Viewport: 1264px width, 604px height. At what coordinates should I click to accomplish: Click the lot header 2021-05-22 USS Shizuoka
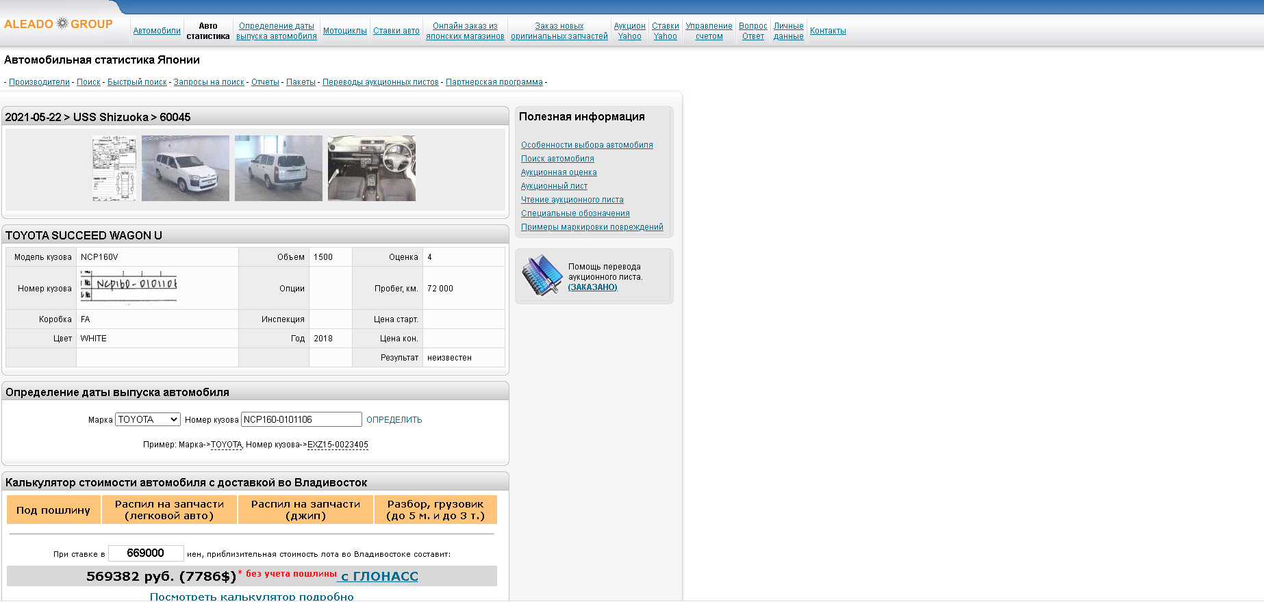[x=98, y=117]
